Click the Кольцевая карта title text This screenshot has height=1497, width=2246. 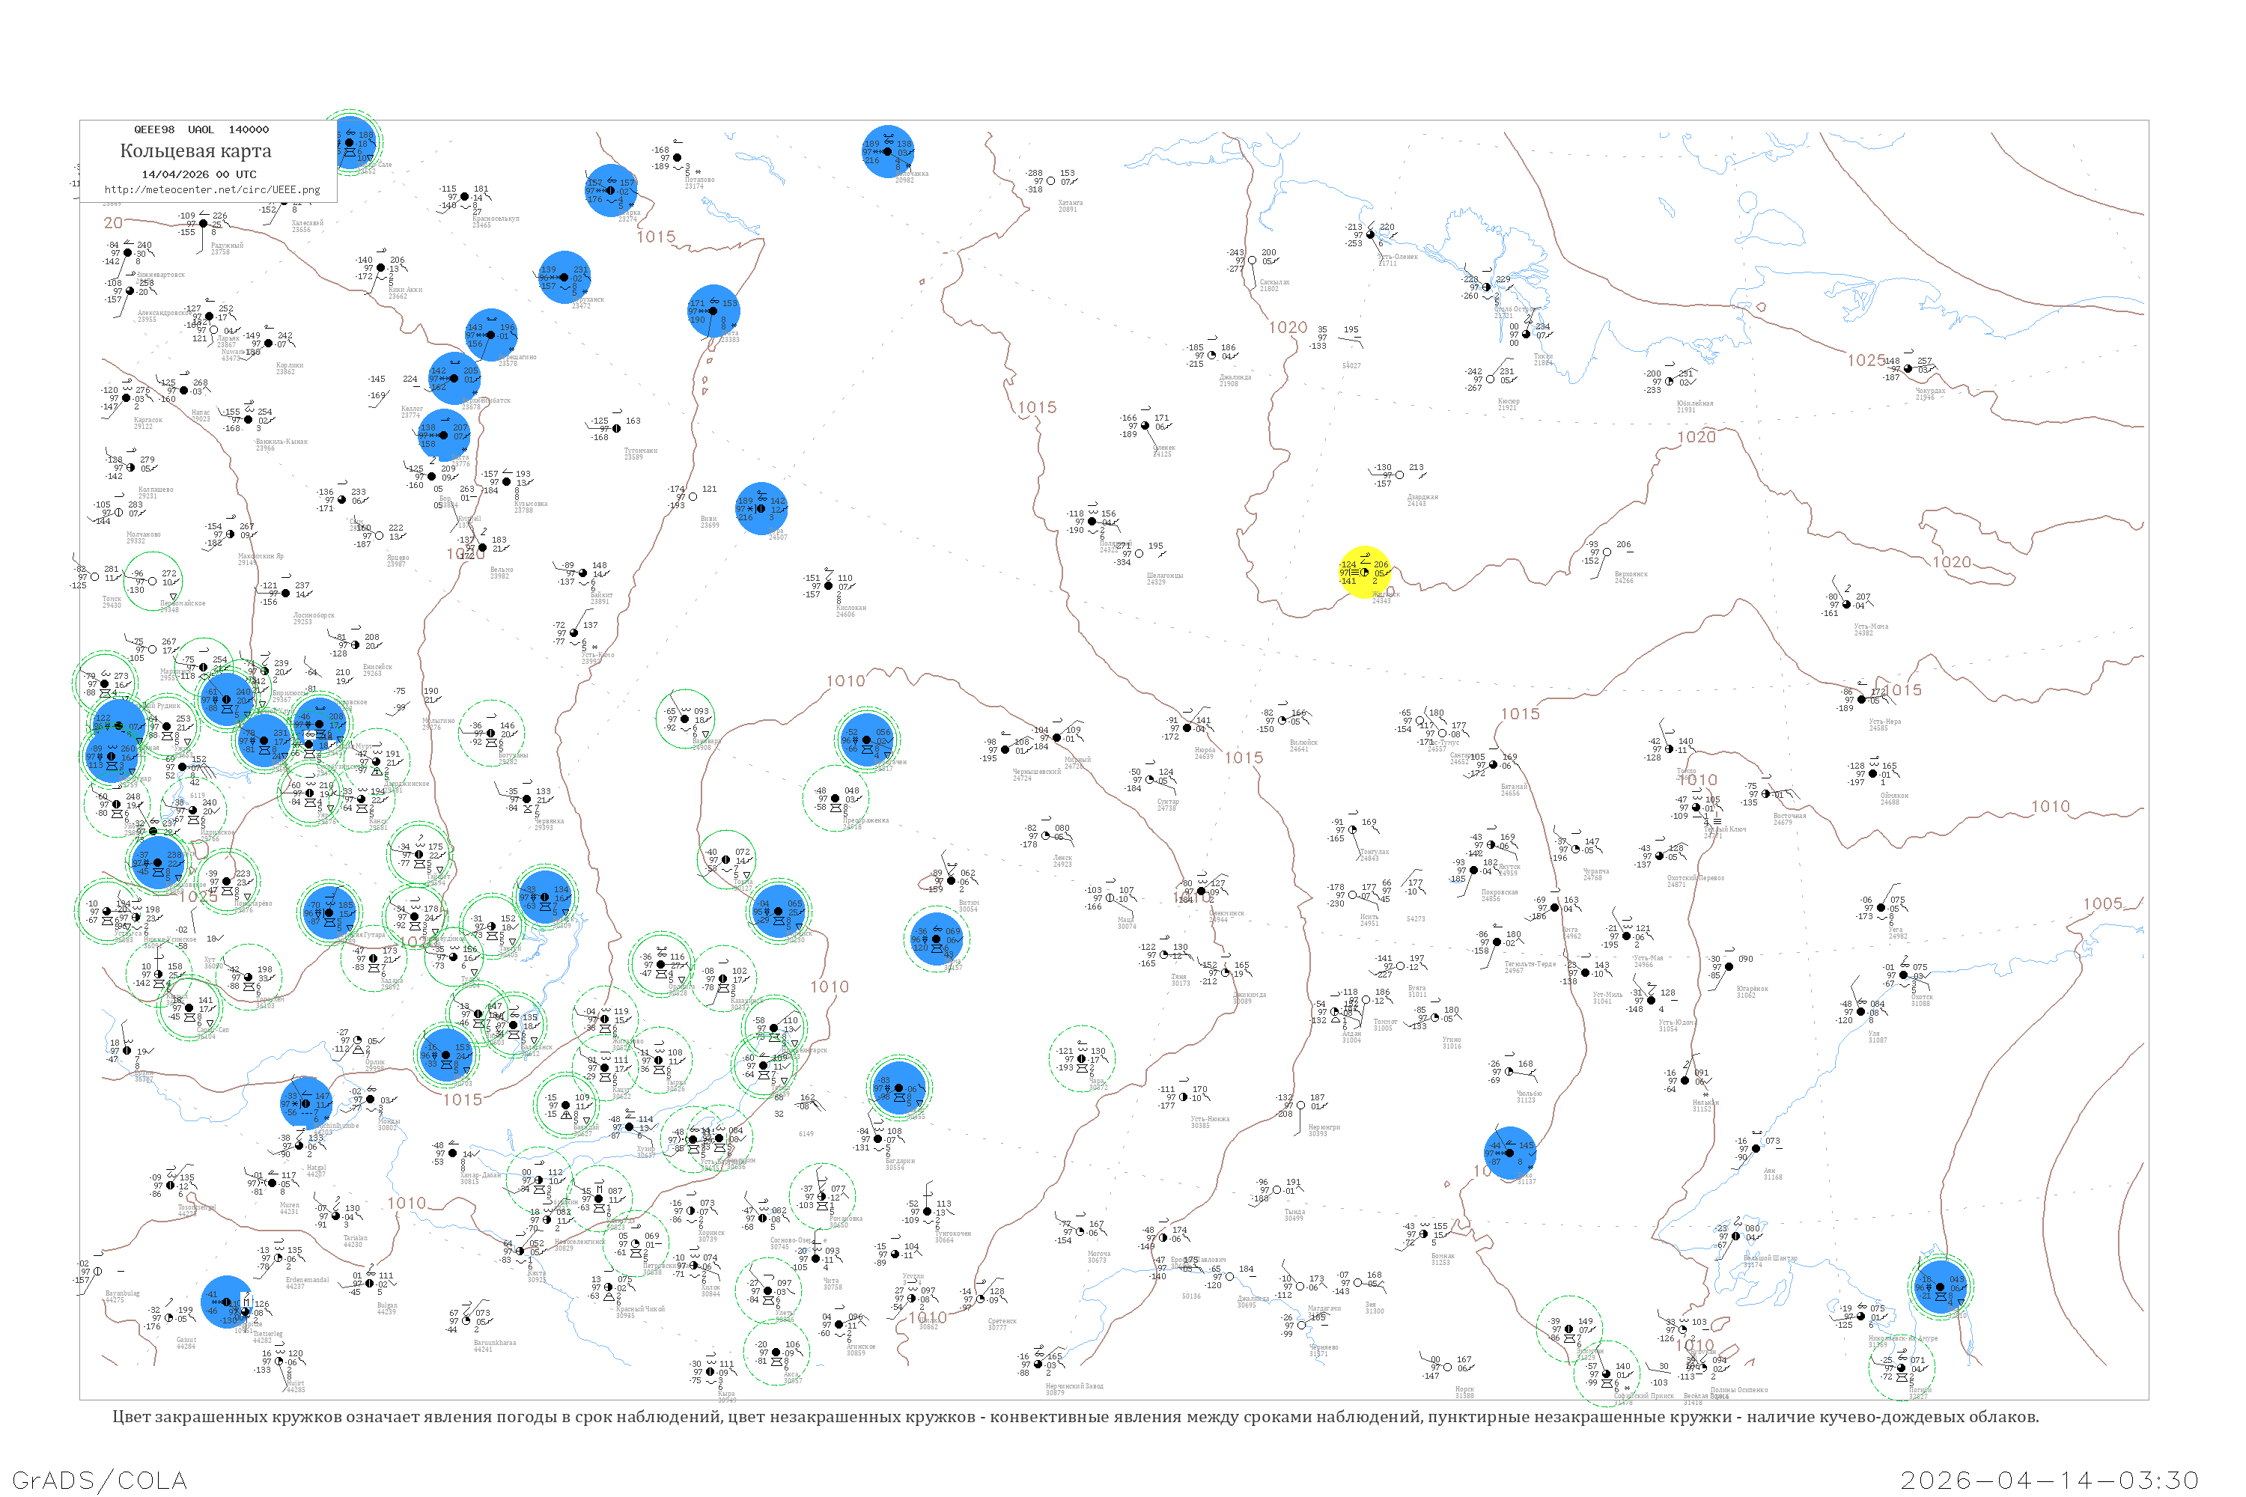pyautogui.click(x=195, y=151)
